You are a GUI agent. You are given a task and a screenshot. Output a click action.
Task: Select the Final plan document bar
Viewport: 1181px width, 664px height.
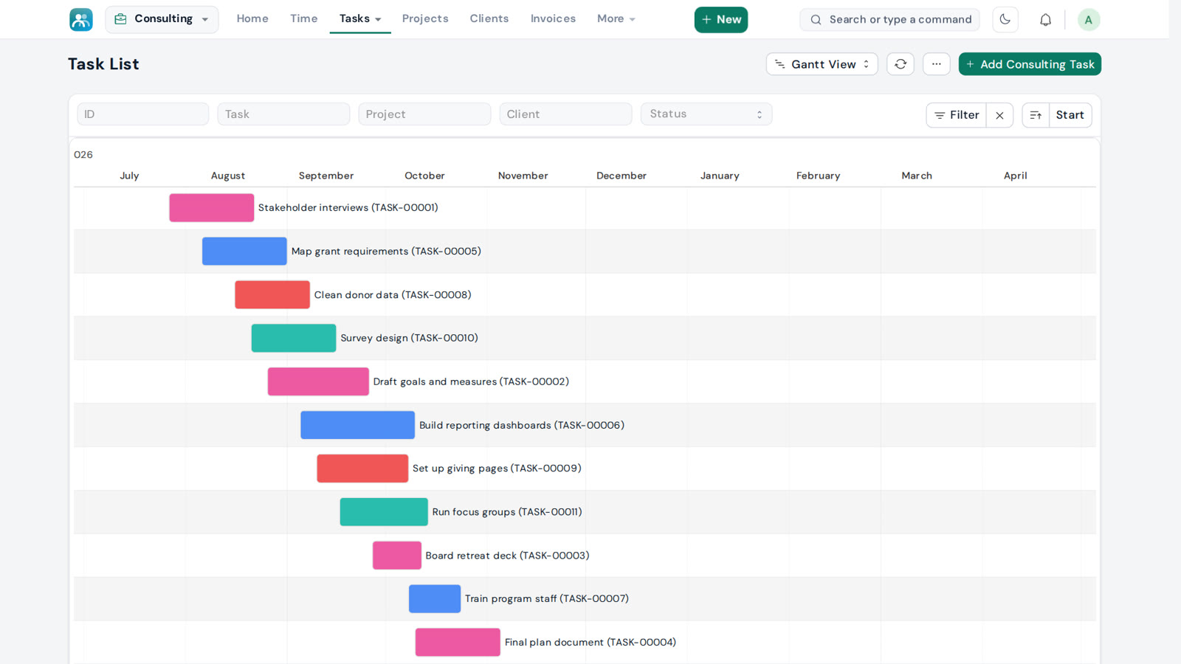click(458, 643)
